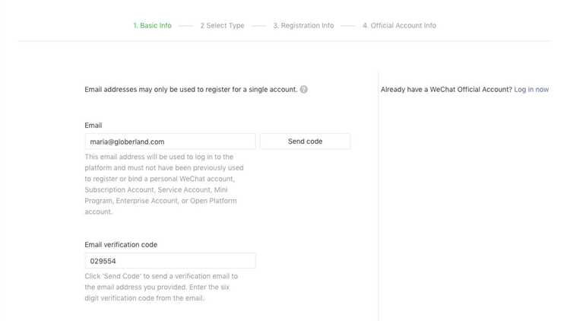
Task: Click the Email field label
Action: [93, 126]
